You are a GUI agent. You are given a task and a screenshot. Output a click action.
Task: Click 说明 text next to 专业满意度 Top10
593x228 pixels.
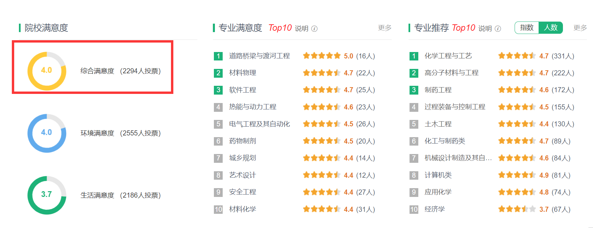(301, 29)
